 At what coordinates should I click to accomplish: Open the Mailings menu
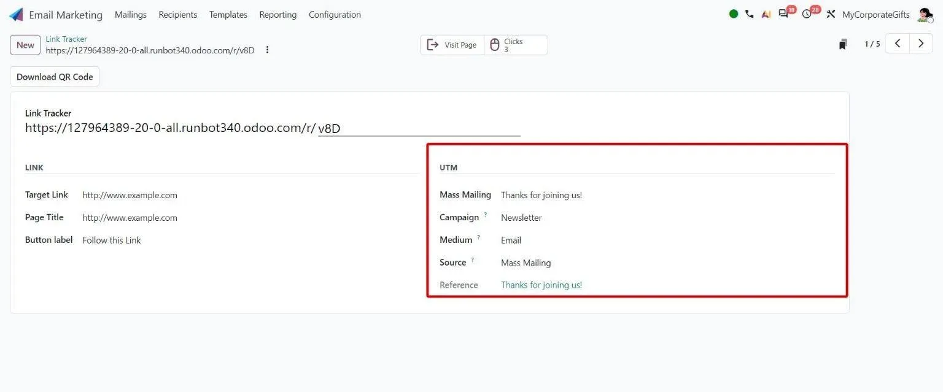131,15
